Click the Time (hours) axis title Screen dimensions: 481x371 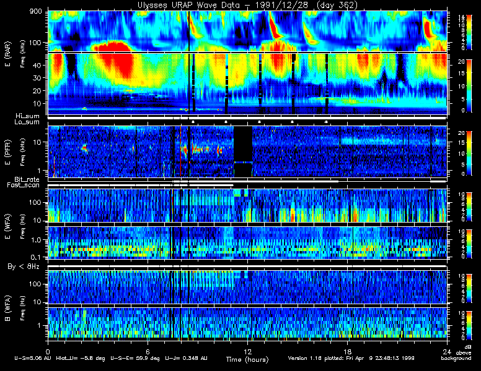point(247,359)
